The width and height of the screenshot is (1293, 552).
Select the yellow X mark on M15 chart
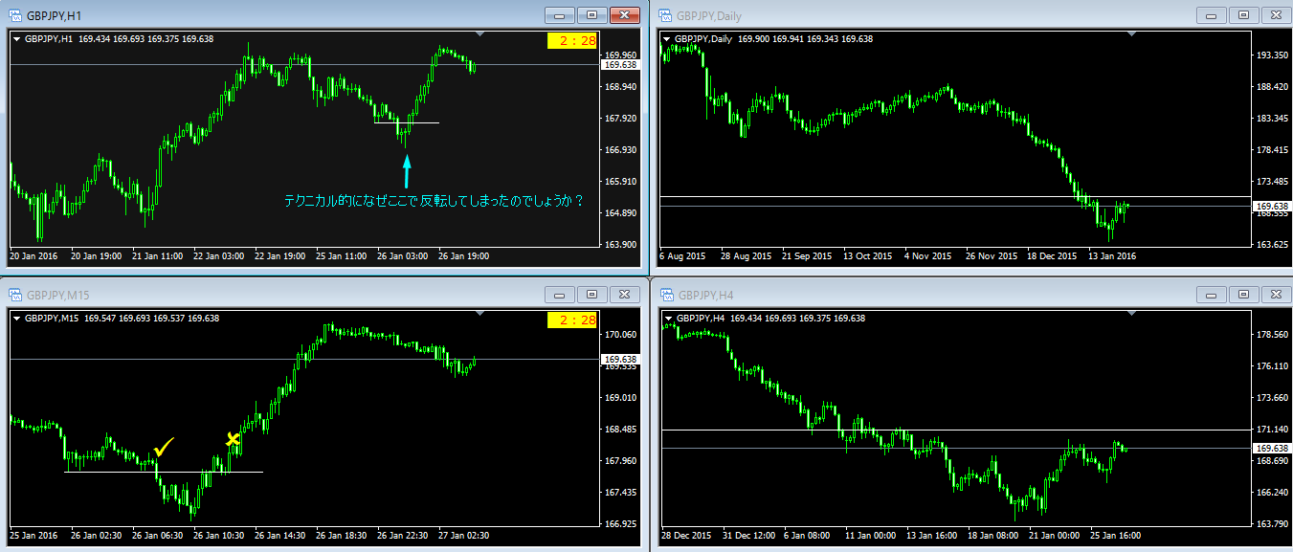click(x=233, y=440)
